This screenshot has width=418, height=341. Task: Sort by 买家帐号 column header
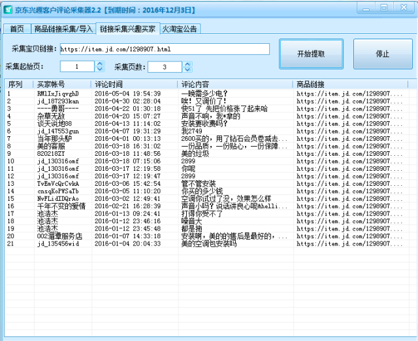click(x=62, y=84)
